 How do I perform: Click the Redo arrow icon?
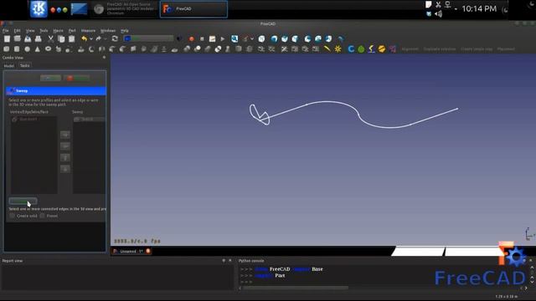coord(99,39)
